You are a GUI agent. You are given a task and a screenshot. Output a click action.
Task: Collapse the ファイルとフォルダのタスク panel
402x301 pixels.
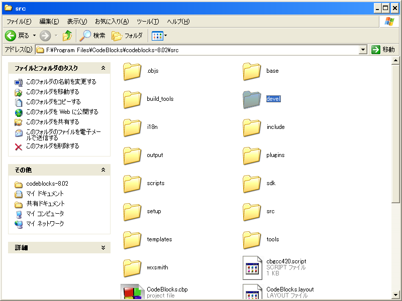point(103,68)
